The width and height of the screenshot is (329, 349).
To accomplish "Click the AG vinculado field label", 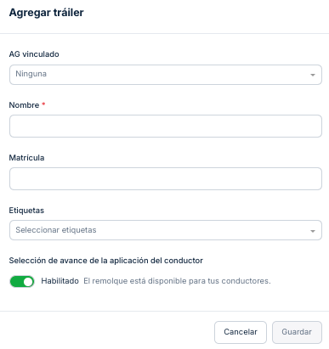I will tap(34, 54).
